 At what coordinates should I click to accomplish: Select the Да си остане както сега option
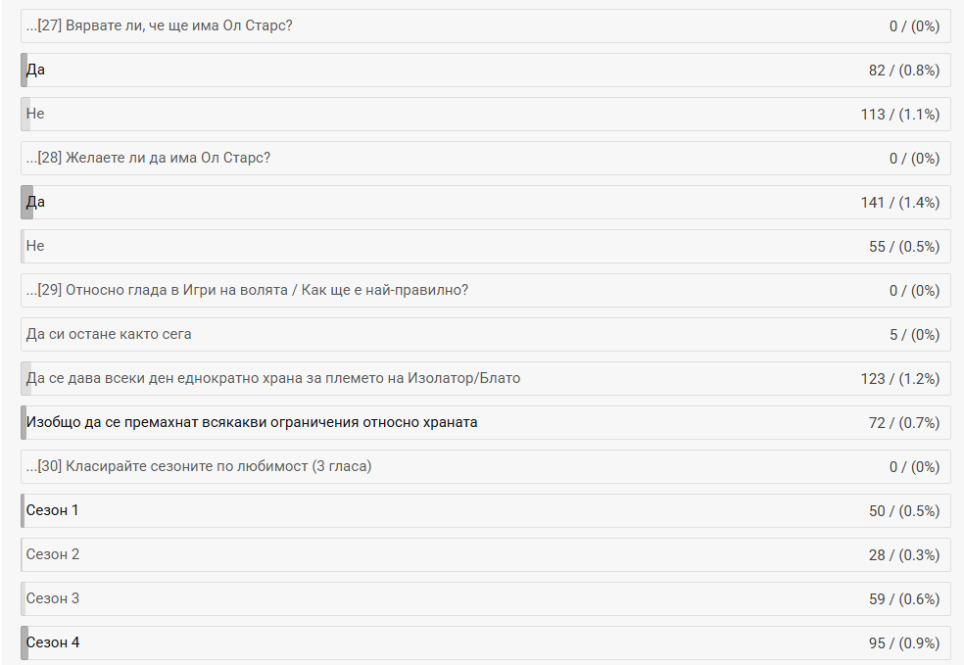[109, 334]
